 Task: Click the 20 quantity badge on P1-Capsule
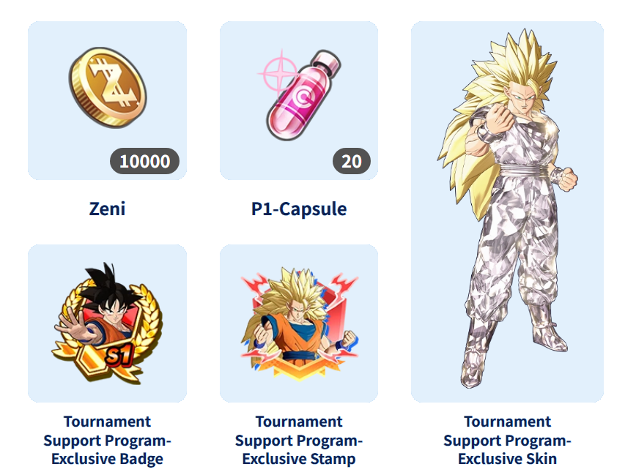click(x=351, y=161)
